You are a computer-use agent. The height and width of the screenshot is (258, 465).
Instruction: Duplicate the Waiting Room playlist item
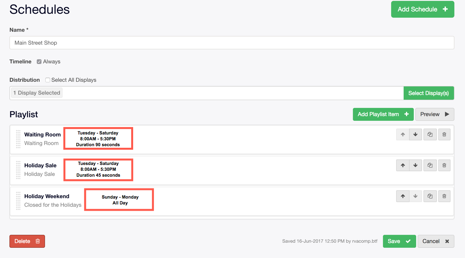tap(430, 134)
